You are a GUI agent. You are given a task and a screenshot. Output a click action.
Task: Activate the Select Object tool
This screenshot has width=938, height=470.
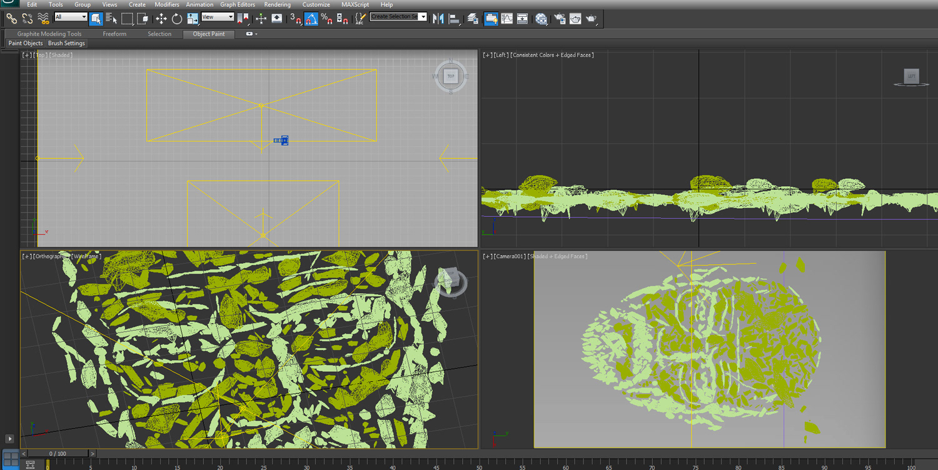(x=96, y=19)
